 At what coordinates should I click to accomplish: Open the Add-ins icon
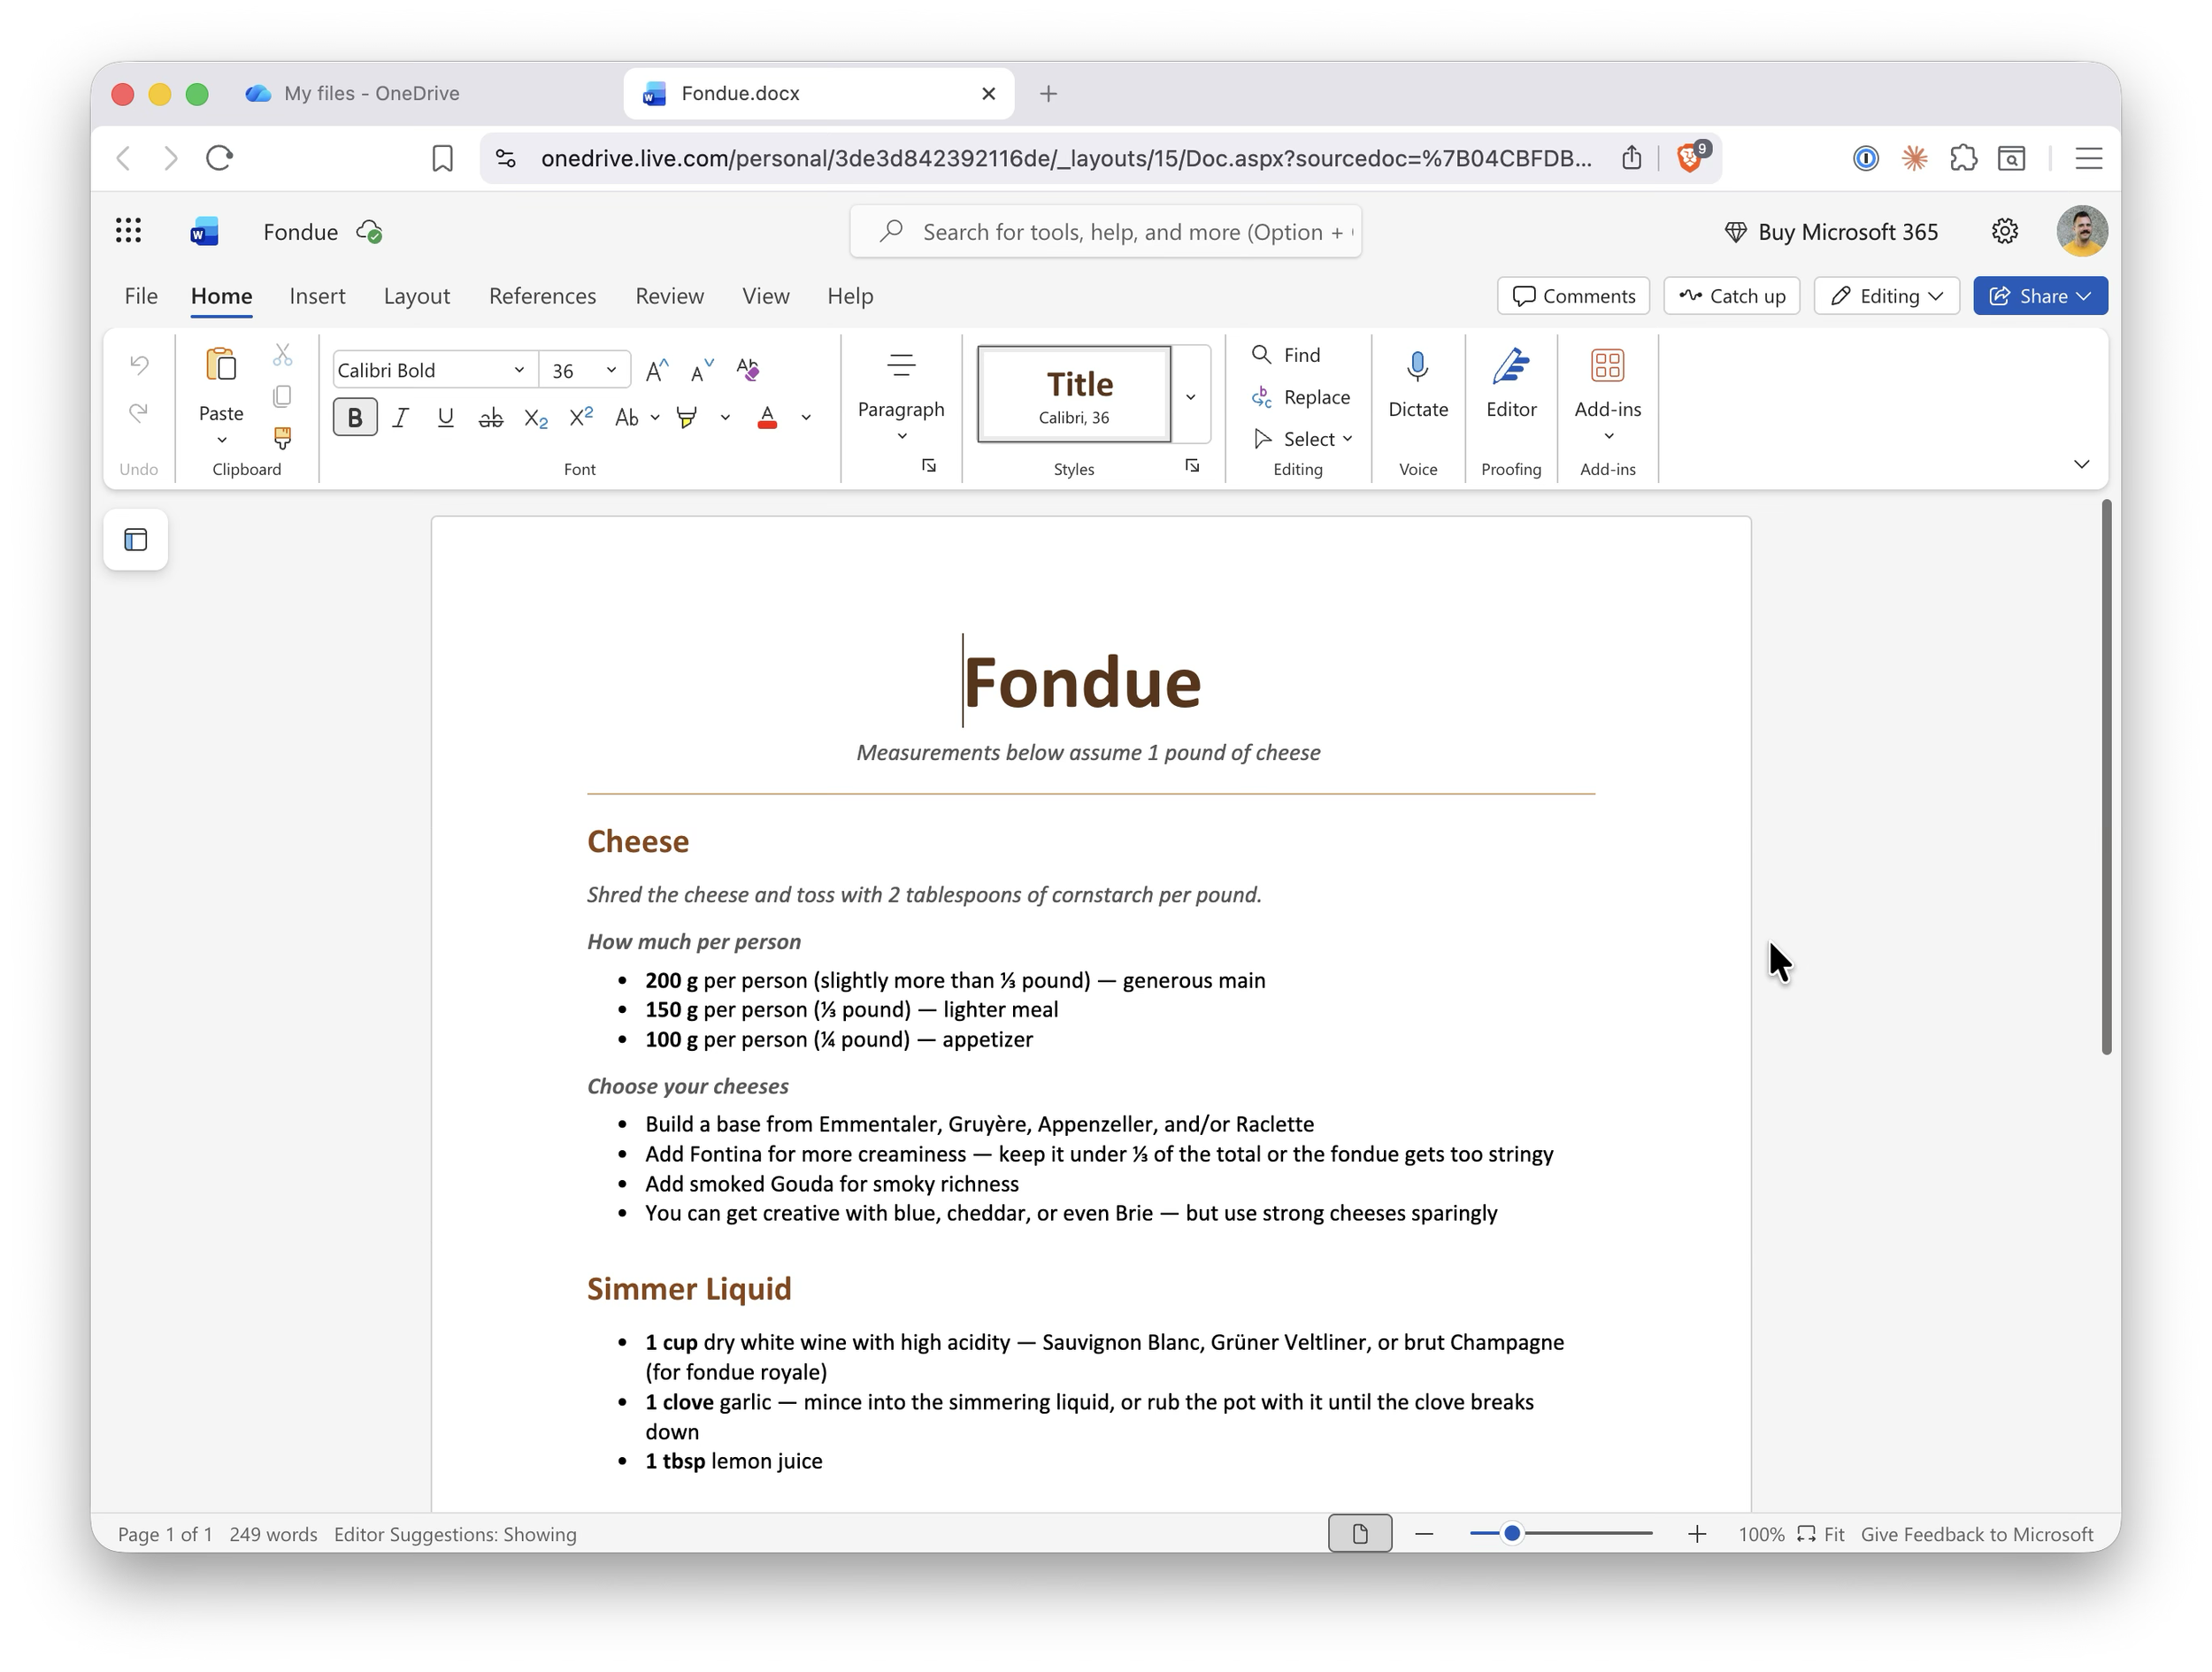[x=1607, y=365]
